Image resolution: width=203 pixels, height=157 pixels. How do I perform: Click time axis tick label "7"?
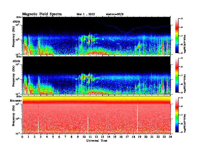(65, 137)
